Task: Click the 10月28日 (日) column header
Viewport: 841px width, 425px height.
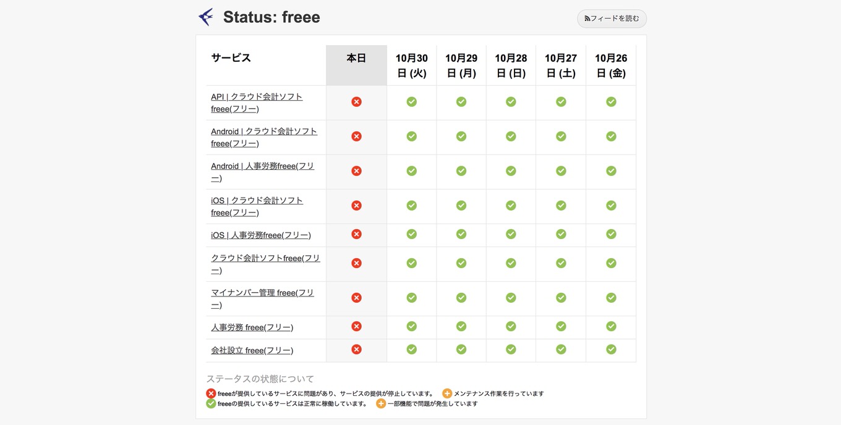Action: [x=511, y=65]
